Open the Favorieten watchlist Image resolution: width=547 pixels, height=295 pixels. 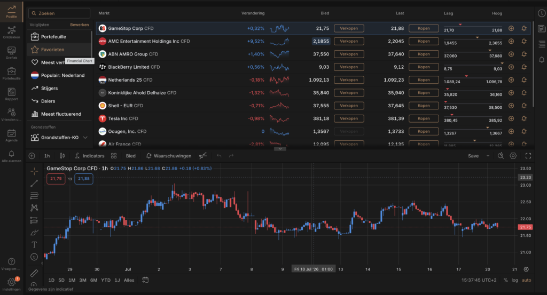[59, 50]
